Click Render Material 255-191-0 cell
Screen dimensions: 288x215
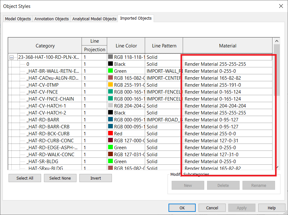228,85
